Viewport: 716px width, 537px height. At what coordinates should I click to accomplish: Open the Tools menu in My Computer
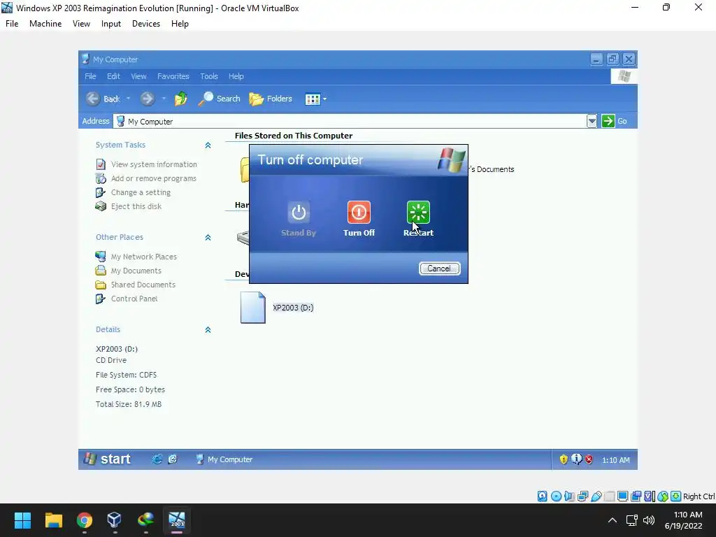[208, 76]
